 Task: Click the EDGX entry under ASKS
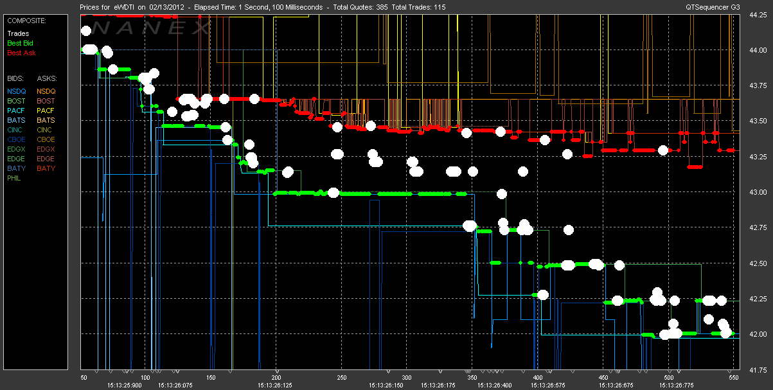[46, 149]
